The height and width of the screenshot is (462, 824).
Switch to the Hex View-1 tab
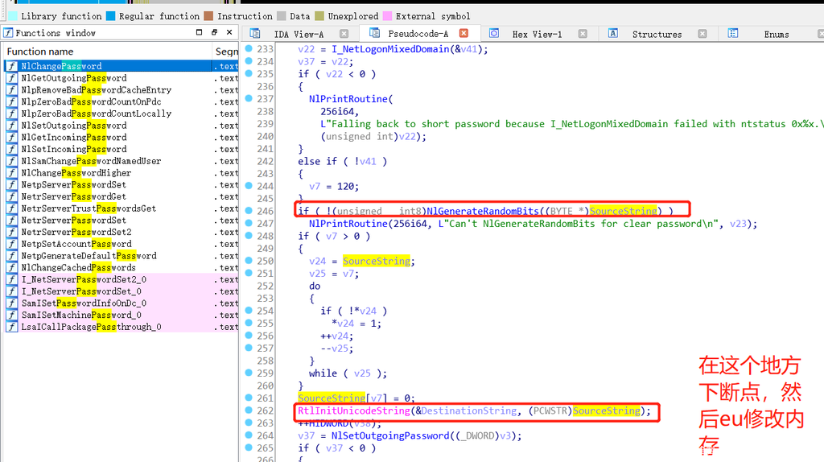coord(537,34)
